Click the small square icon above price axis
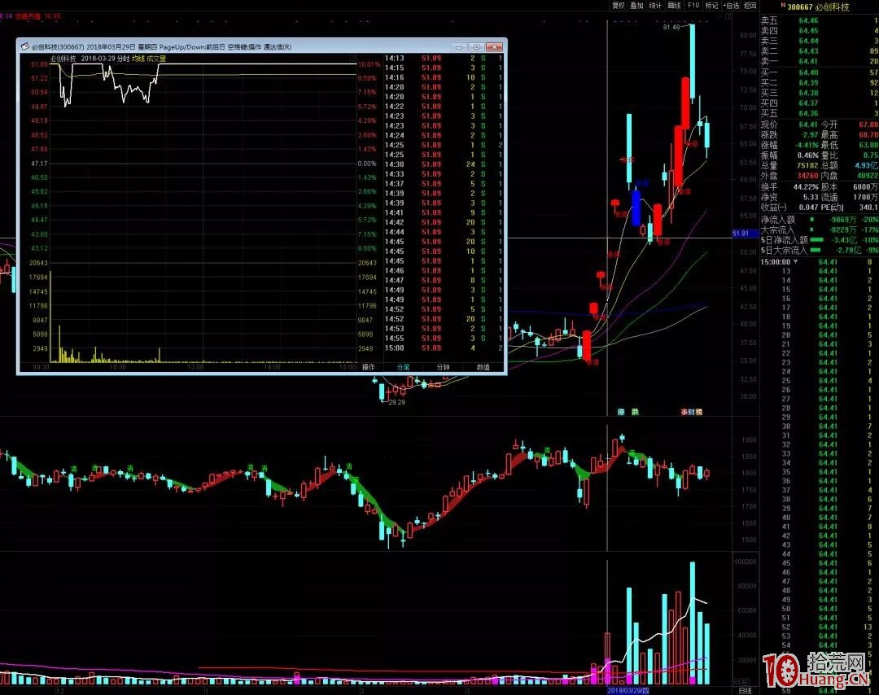 [728, 17]
